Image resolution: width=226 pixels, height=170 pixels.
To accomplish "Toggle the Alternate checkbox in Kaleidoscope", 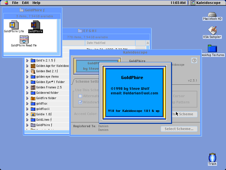I will point(80,96).
